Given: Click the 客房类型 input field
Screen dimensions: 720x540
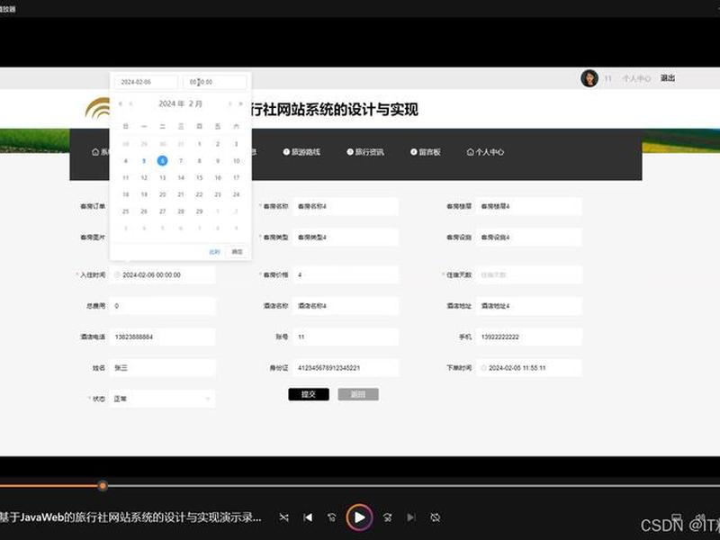Looking at the screenshot, I should [x=346, y=238].
